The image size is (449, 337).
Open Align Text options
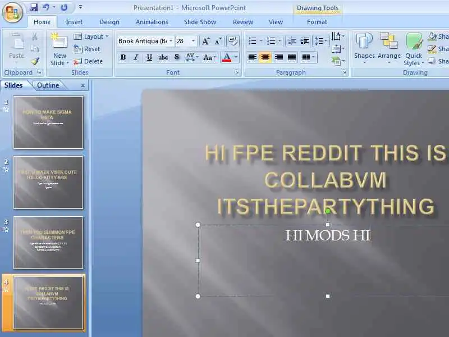pyautogui.click(x=338, y=49)
